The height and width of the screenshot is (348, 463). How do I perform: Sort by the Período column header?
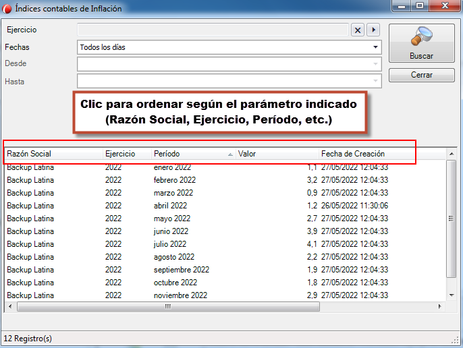194,154
